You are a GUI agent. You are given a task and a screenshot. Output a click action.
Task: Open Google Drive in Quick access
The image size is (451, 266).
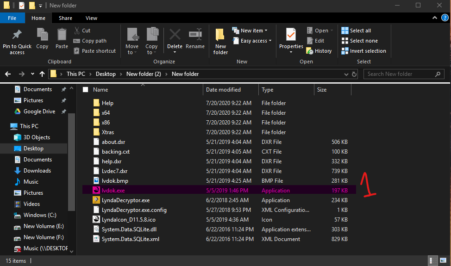pos(39,111)
